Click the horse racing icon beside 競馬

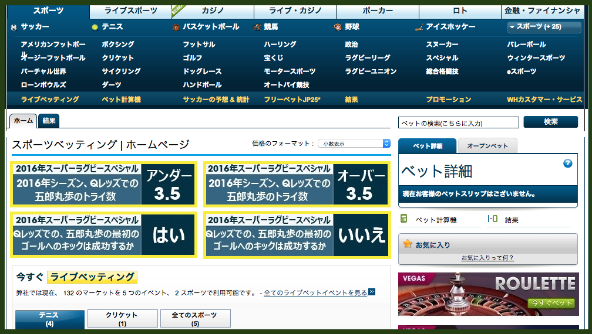coord(257,27)
